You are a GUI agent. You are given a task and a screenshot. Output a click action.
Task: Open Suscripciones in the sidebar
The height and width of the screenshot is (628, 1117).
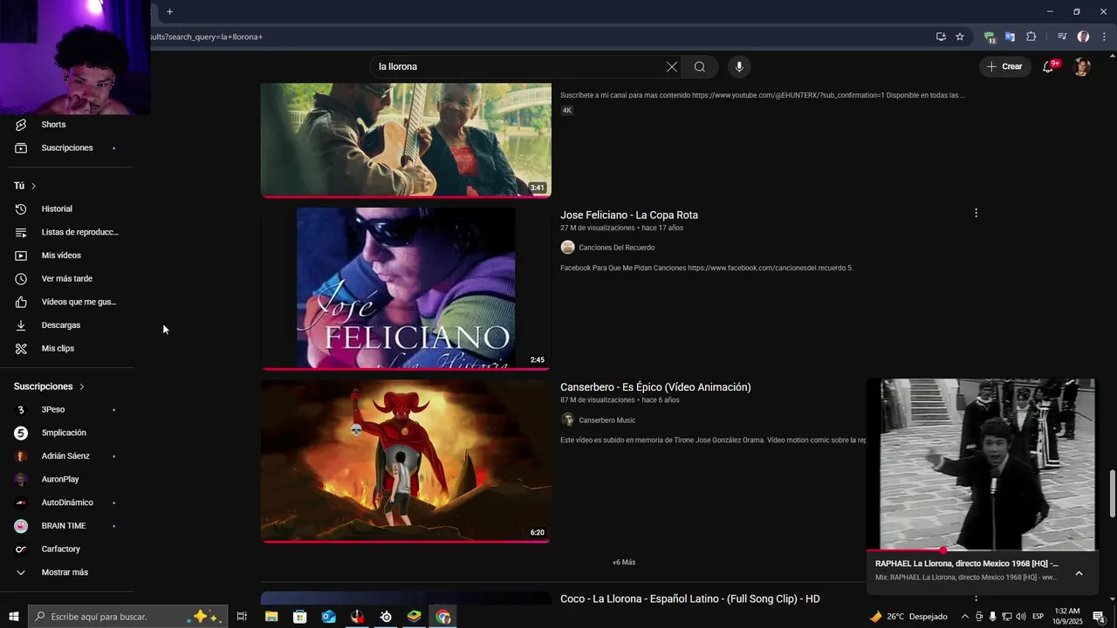click(66, 147)
